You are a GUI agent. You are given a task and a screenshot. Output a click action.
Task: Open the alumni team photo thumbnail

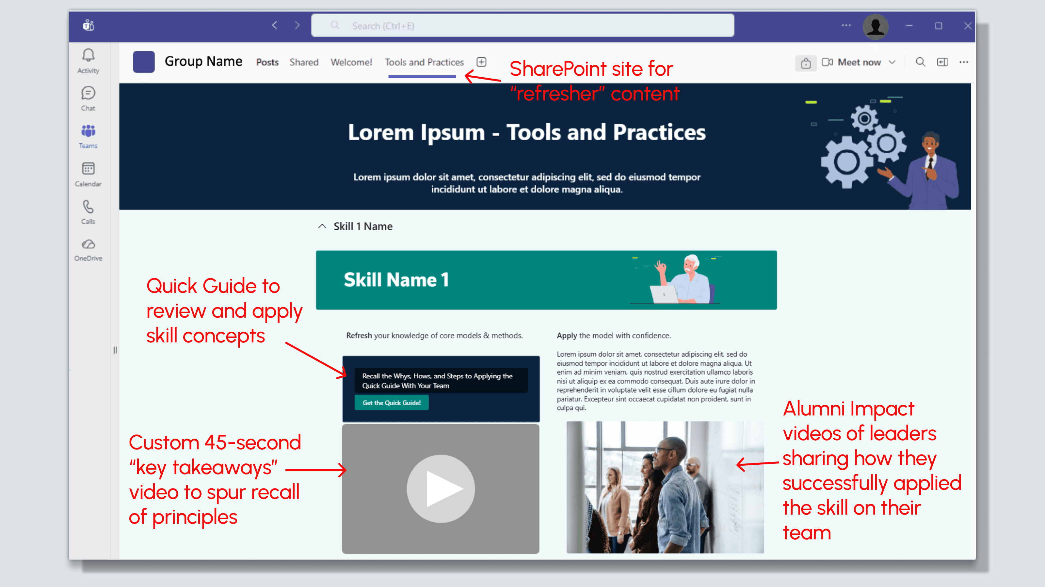tap(665, 487)
